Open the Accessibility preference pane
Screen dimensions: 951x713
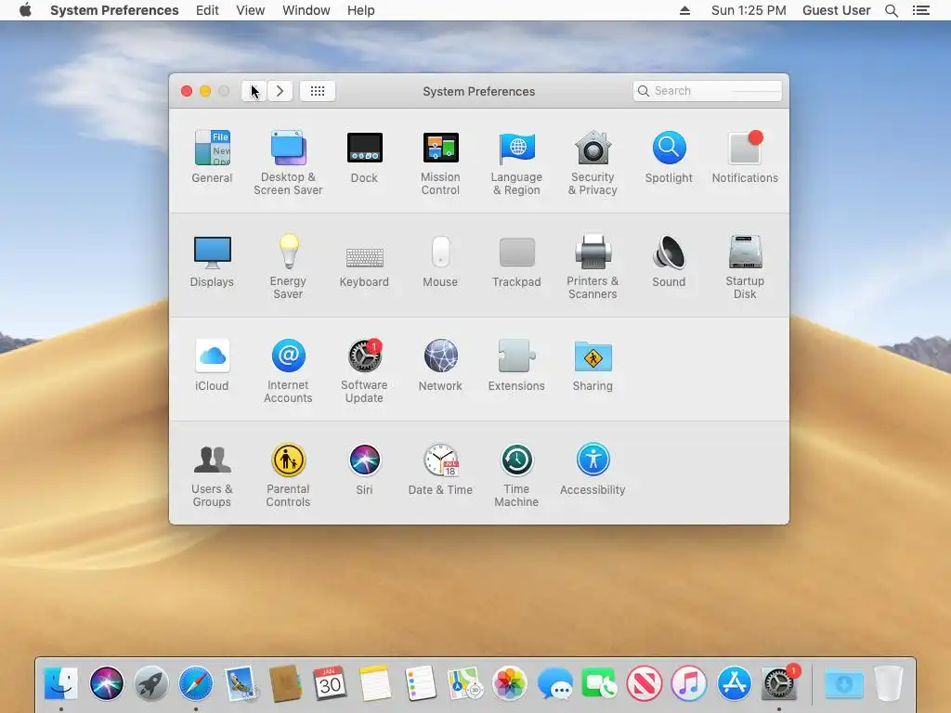593,469
